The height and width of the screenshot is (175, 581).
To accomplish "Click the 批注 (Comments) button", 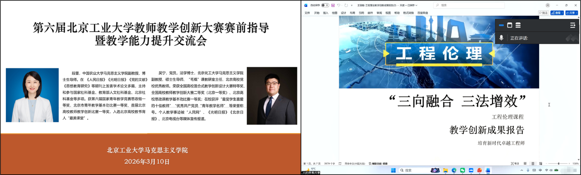I will (x=544, y=13).
